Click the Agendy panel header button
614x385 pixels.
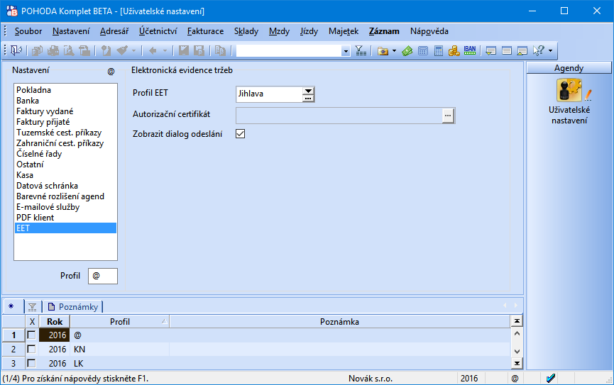point(569,68)
